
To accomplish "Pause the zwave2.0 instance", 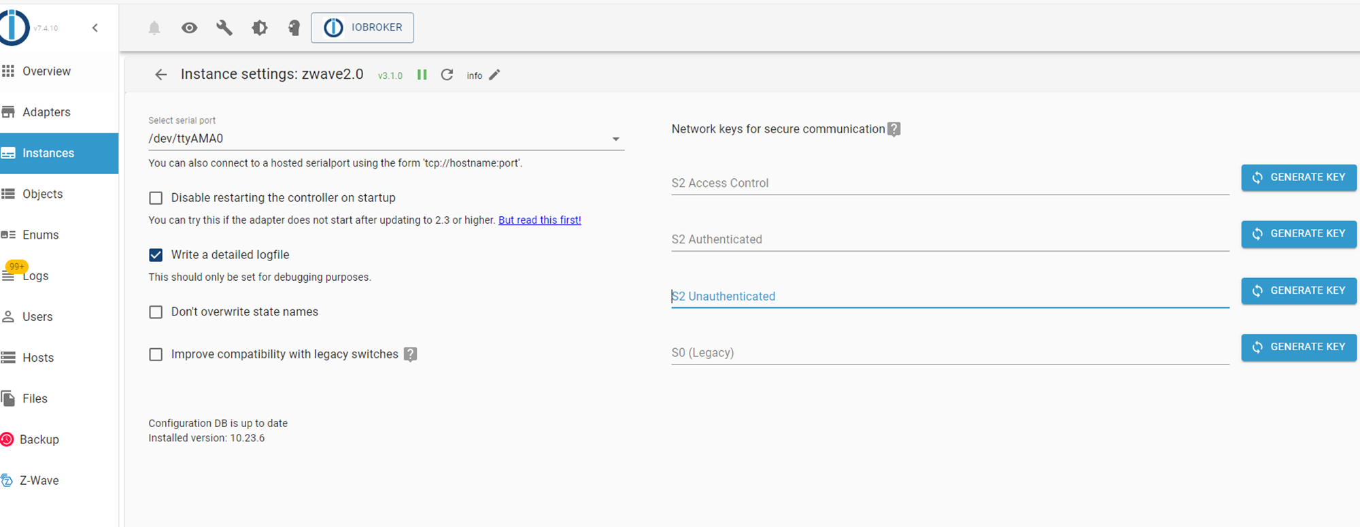I will (x=422, y=75).
